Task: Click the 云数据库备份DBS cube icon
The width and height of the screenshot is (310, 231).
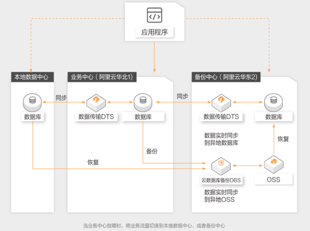Action: (221, 166)
